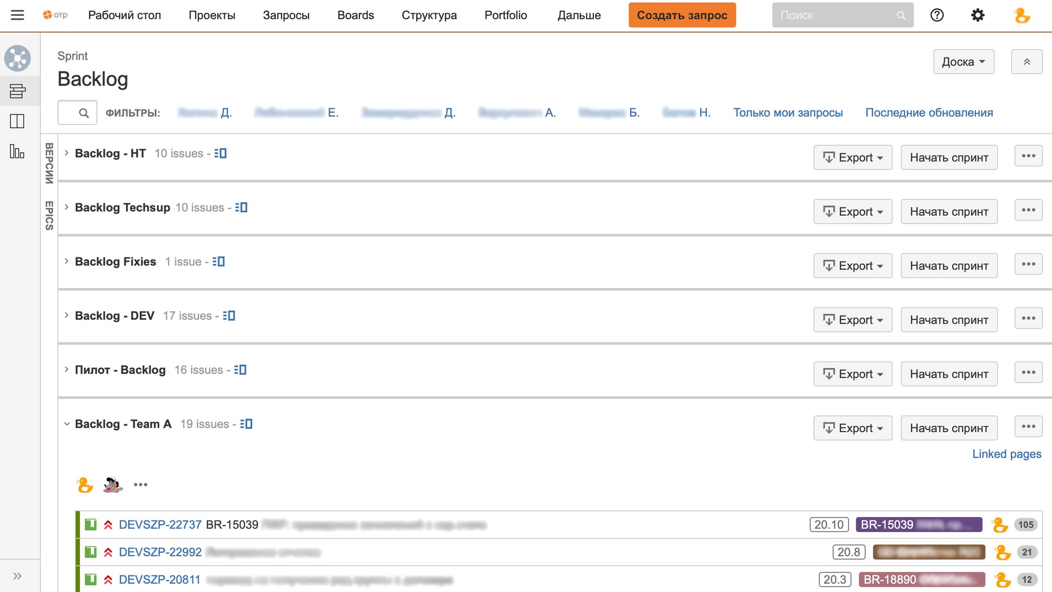1052x592 pixels.
Task: Open Linked pages link
Action: (1006, 454)
